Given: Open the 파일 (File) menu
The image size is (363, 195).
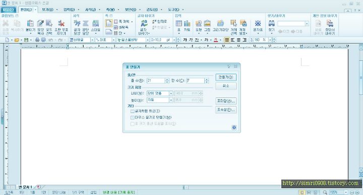Looking at the screenshot, I should pyautogui.click(x=9, y=10).
